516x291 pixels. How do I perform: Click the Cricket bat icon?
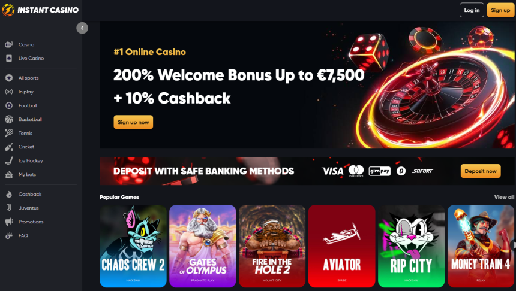pos(9,147)
